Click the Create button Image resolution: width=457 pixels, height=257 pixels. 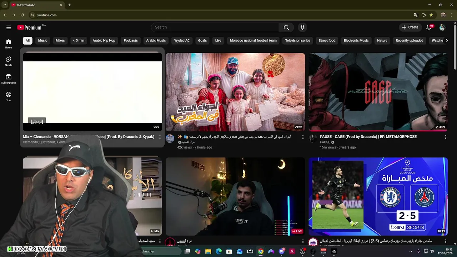tap(410, 27)
